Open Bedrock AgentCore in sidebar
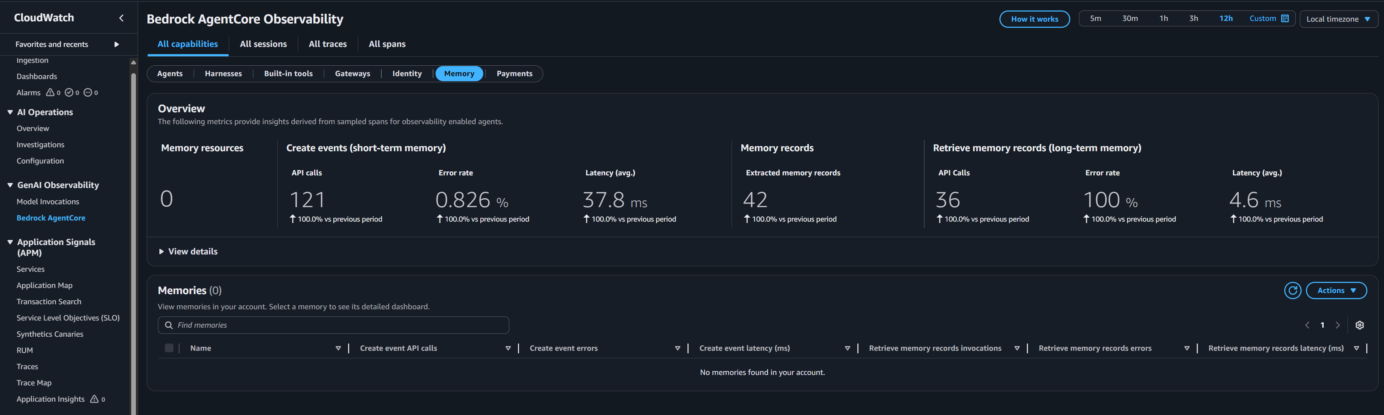The height and width of the screenshot is (415, 1384). (51, 218)
